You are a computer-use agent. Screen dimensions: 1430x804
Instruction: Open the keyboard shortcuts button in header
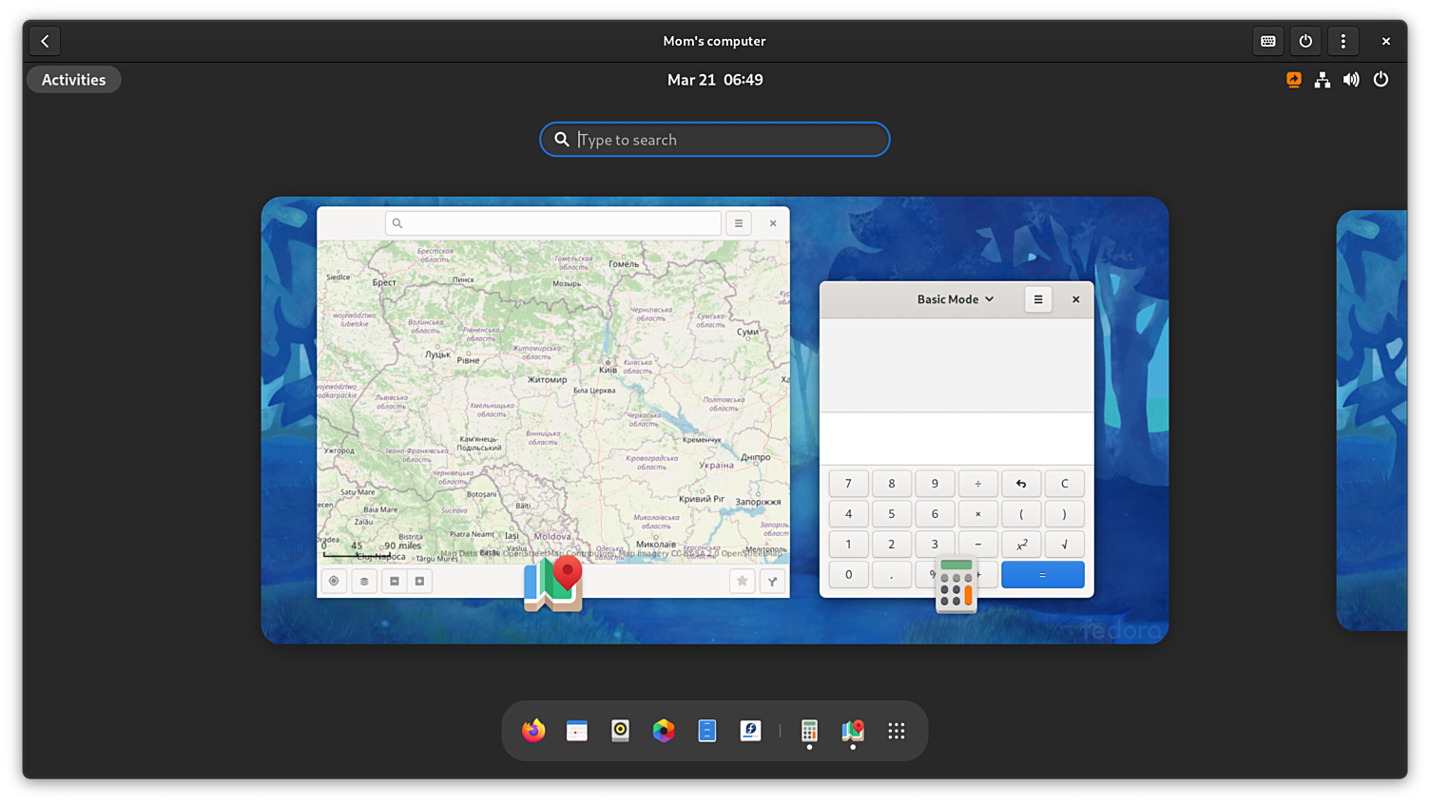coord(1268,41)
